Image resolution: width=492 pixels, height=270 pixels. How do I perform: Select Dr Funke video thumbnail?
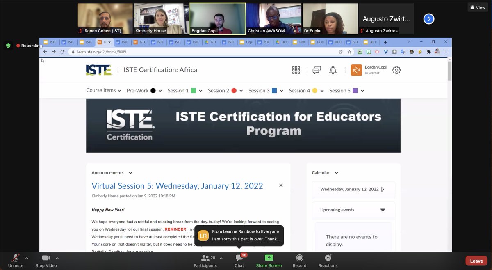pos(330,19)
